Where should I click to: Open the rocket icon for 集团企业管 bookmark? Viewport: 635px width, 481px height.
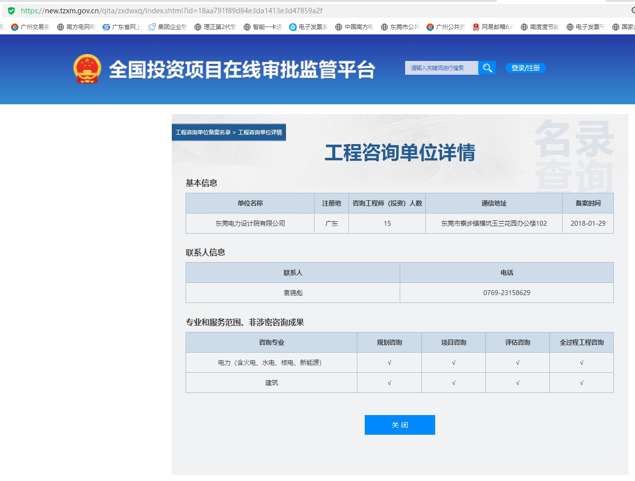click(151, 27)
